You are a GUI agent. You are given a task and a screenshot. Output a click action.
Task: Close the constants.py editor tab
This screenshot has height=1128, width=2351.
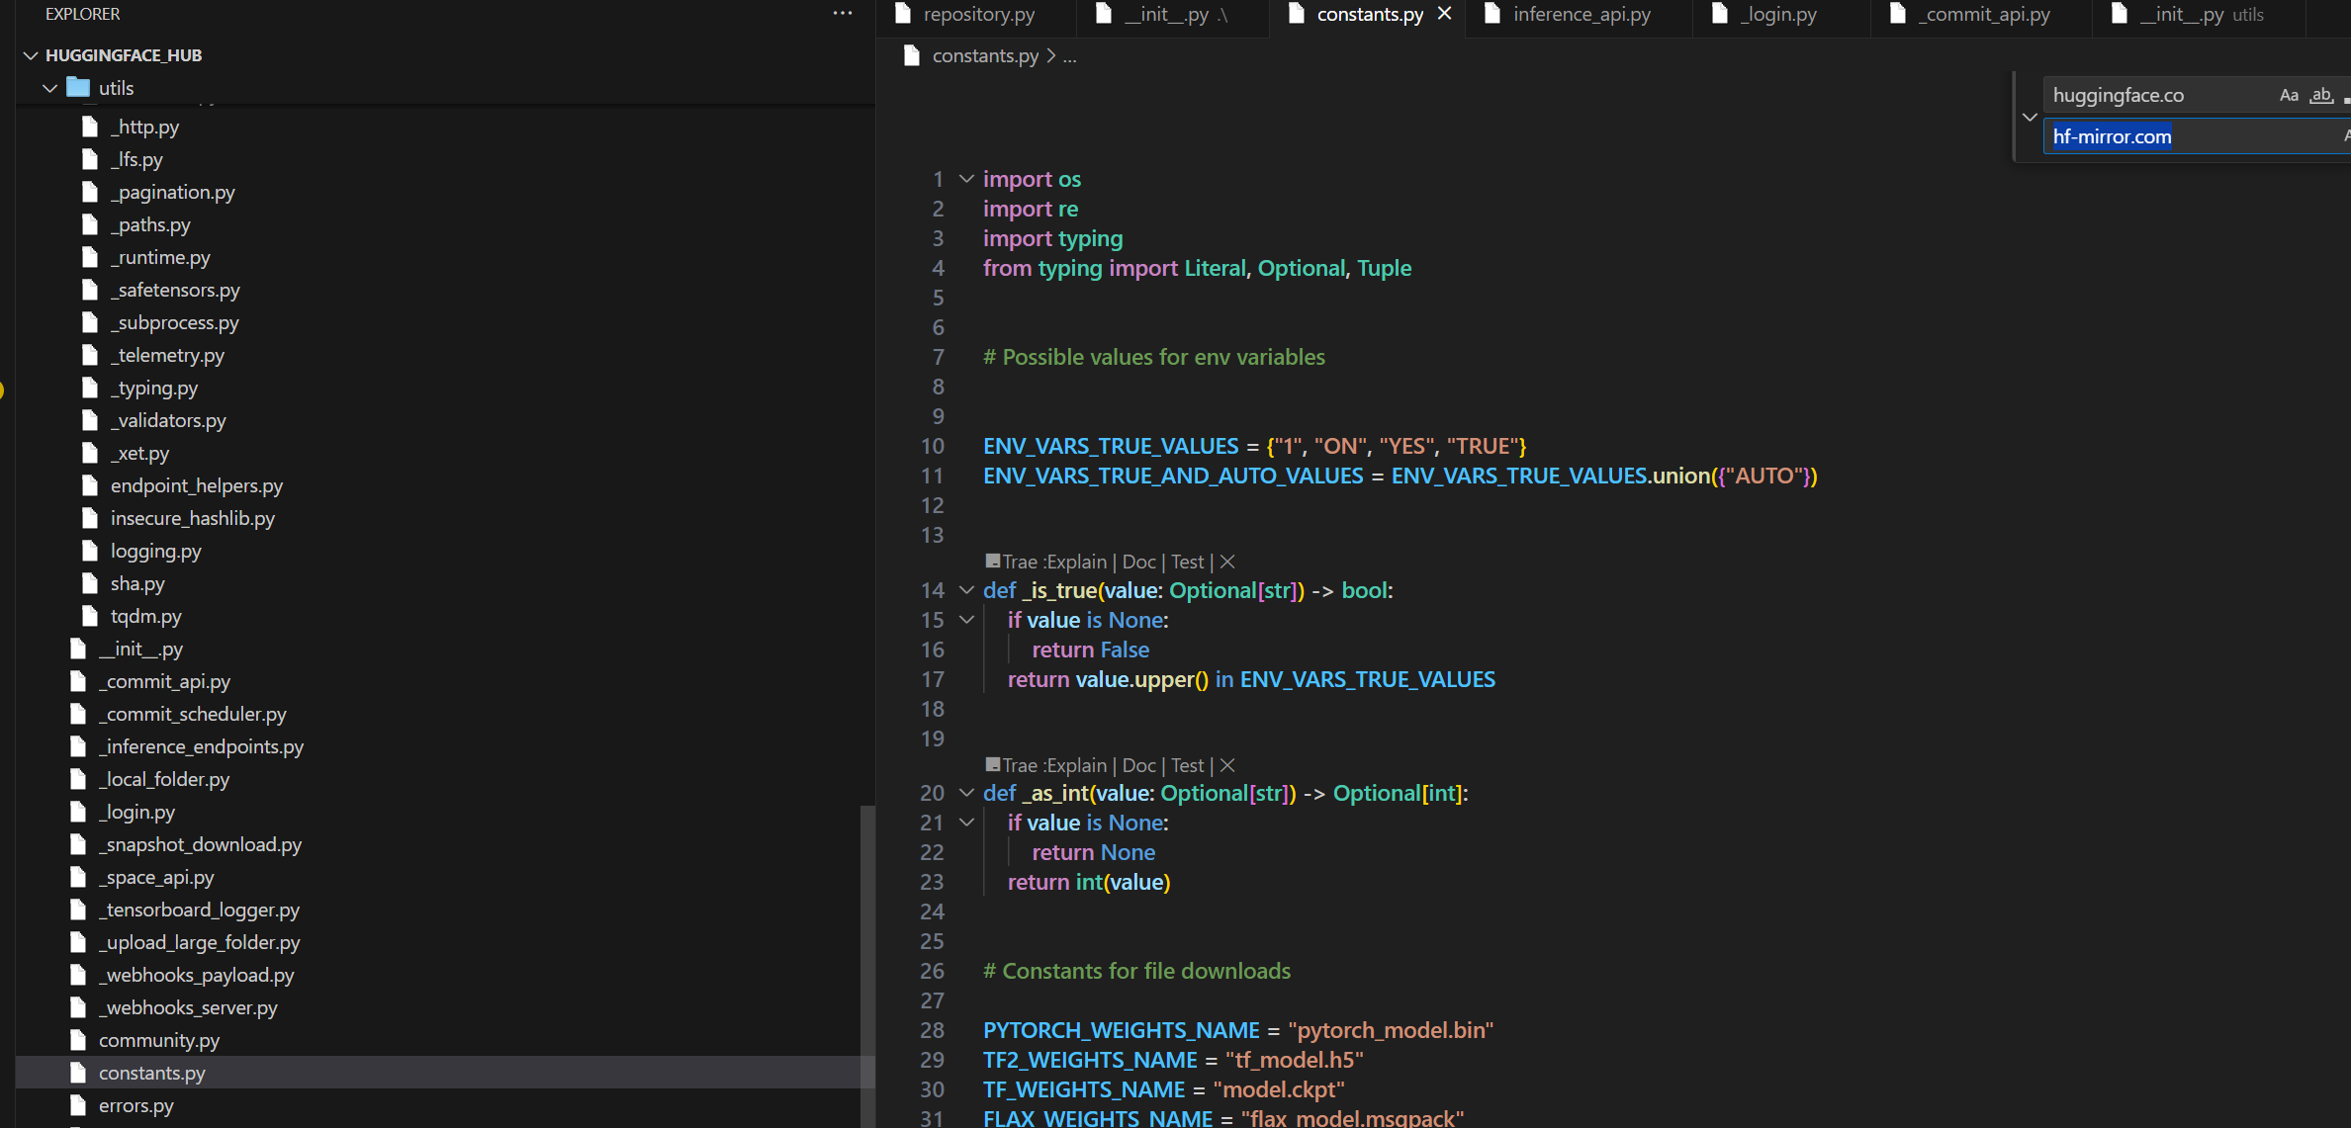[x=1444, y=14]
